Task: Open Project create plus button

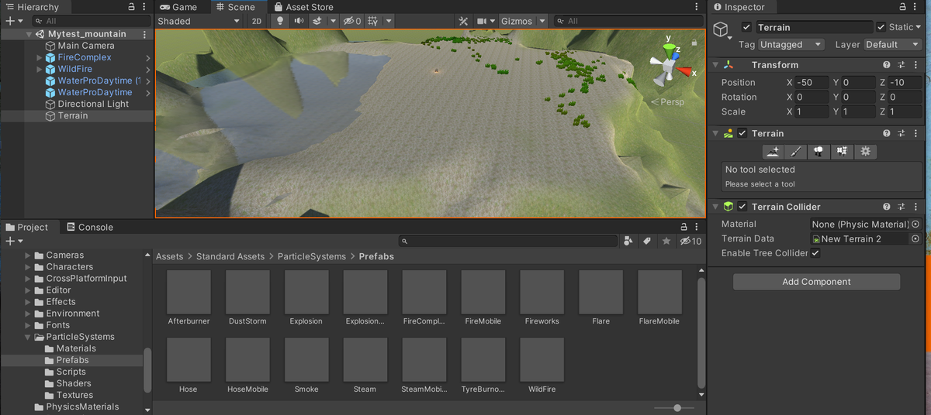Action: tap(14, 241)
